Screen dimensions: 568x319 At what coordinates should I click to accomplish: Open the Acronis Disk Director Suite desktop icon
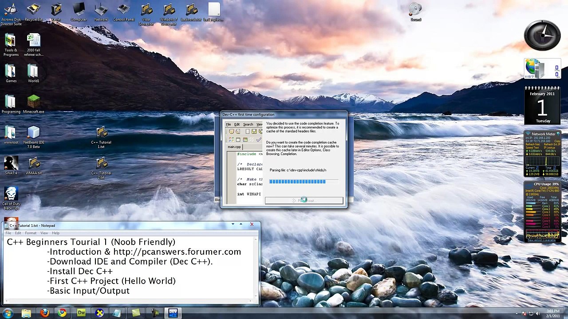(x=11, y=13)
